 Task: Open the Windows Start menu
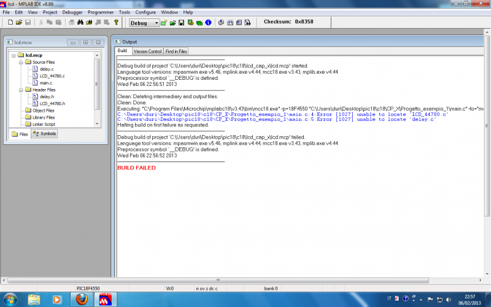coord(10,300)
